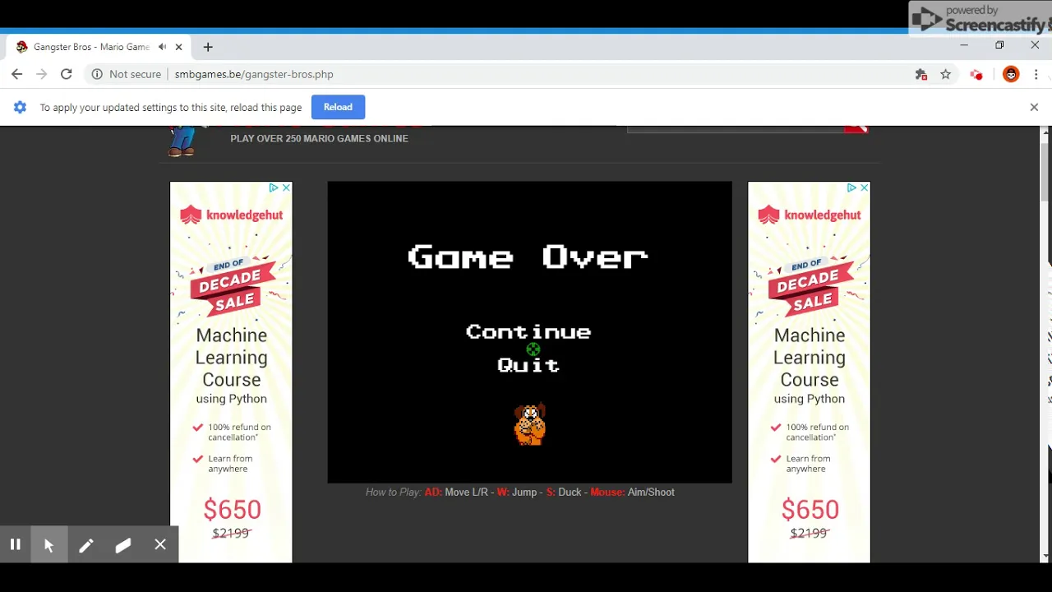Click the right ad $650 price
This screenshot has height=592, width=1052.
[810, 510]
